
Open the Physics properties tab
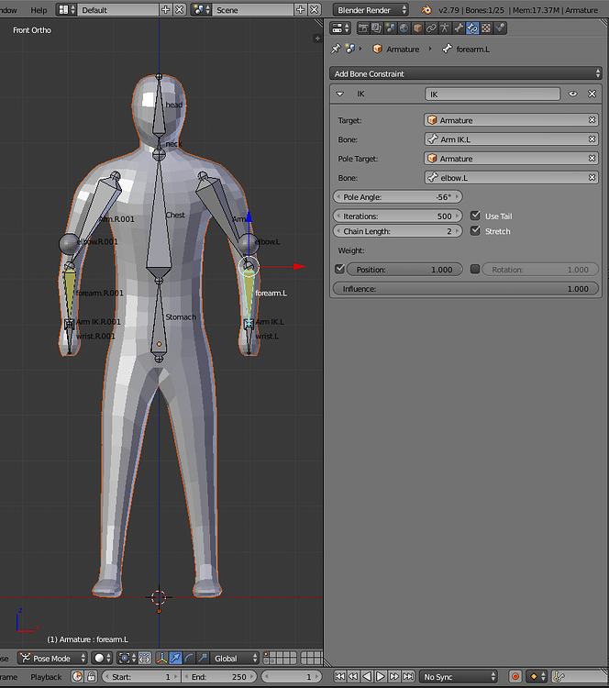click(500, 28)
